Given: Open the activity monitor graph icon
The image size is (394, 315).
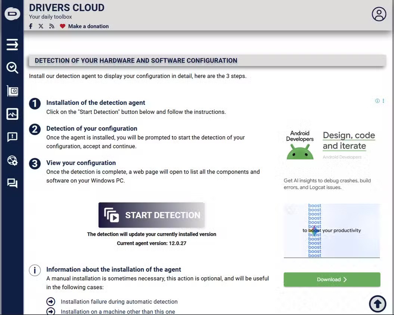Looking at the screenshot, I should point(12,114).
